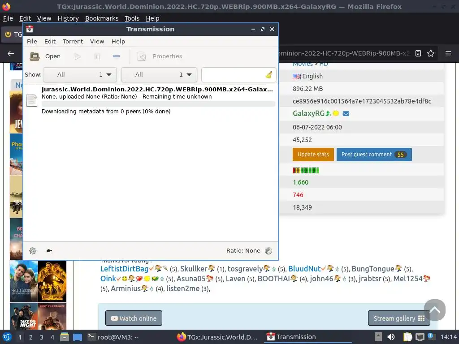The height and width of the screenshot is (344, 459).
Task: Switch to root@VM3 terminal taskbar entry
Action: 113,337
